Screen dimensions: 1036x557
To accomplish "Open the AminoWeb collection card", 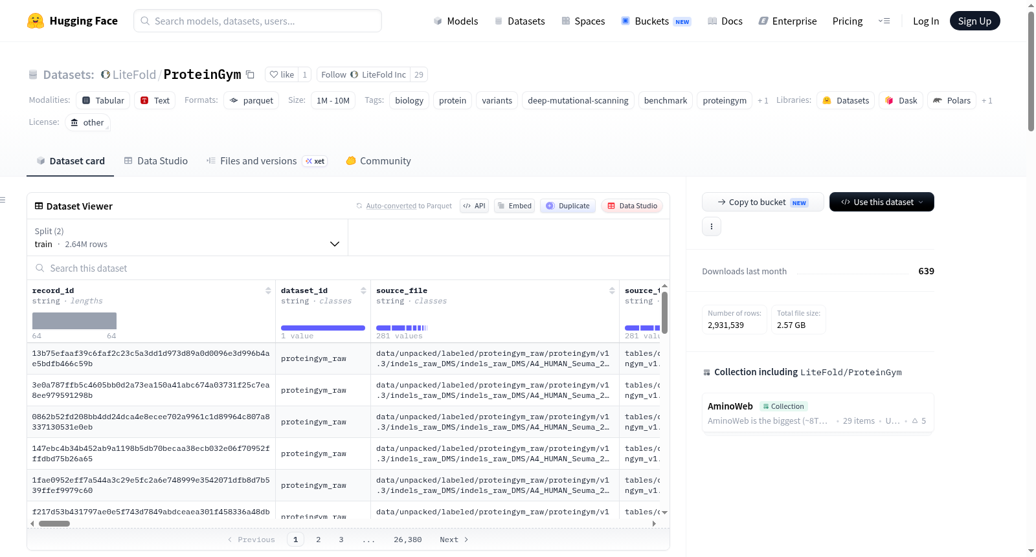I will click(818, 413).
